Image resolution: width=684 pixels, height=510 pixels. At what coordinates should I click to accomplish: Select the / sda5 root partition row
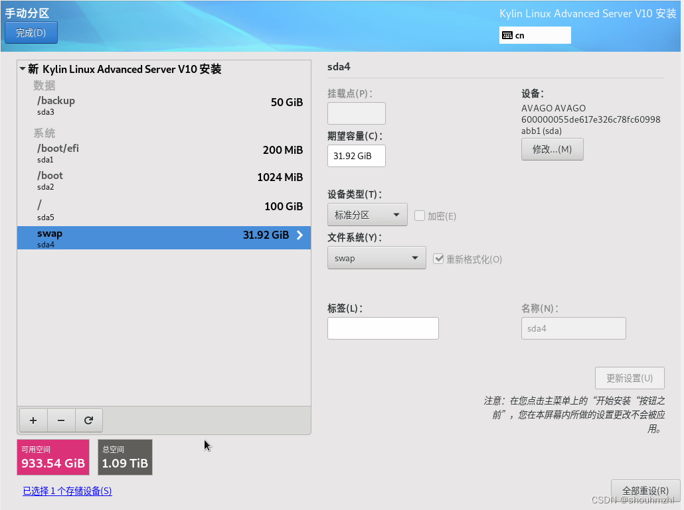point(164,210)
